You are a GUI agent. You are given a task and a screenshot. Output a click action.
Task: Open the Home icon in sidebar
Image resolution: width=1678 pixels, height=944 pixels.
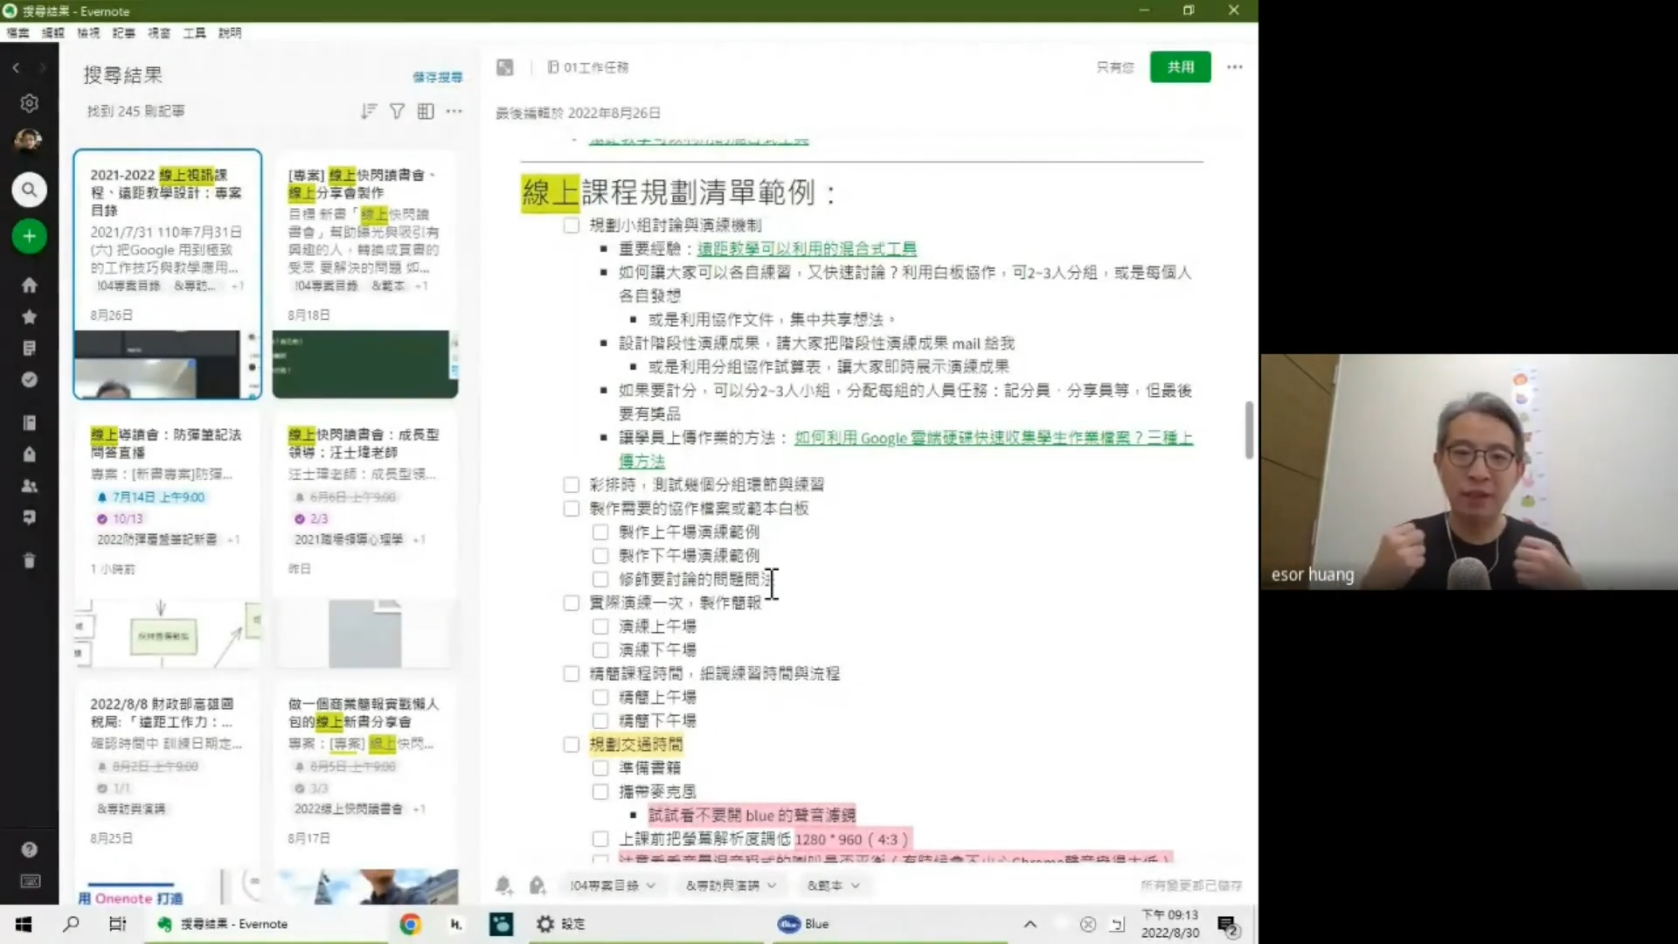pos(29,285)
